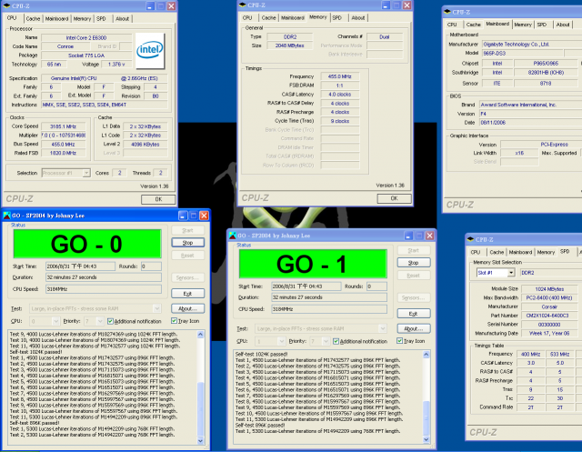
Task: Close the CPU-Z Memory window
Action: 406,5
